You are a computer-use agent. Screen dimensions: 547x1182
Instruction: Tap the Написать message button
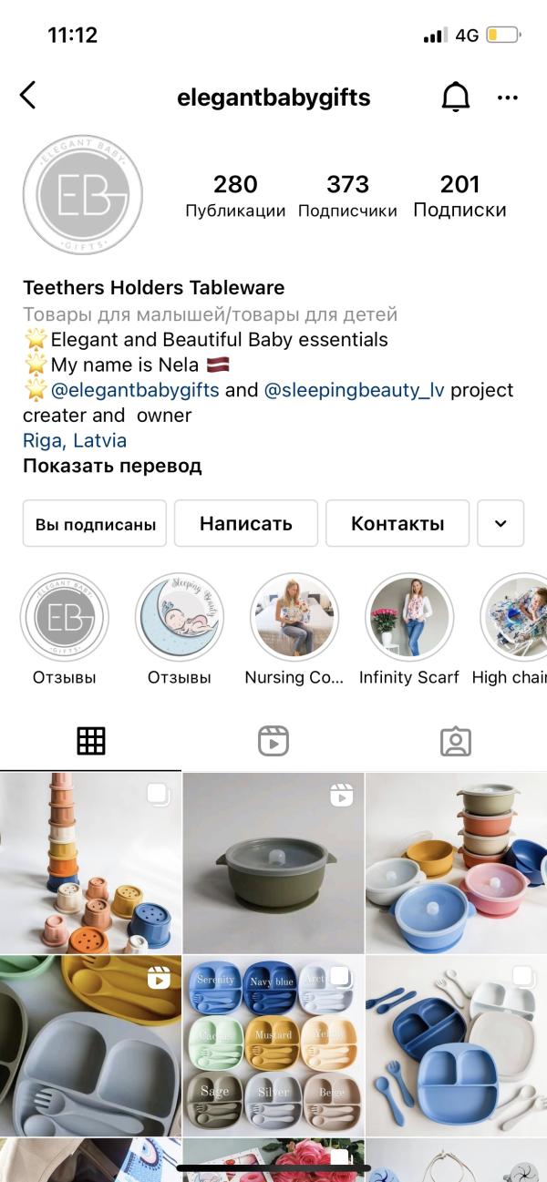(246, 523)
